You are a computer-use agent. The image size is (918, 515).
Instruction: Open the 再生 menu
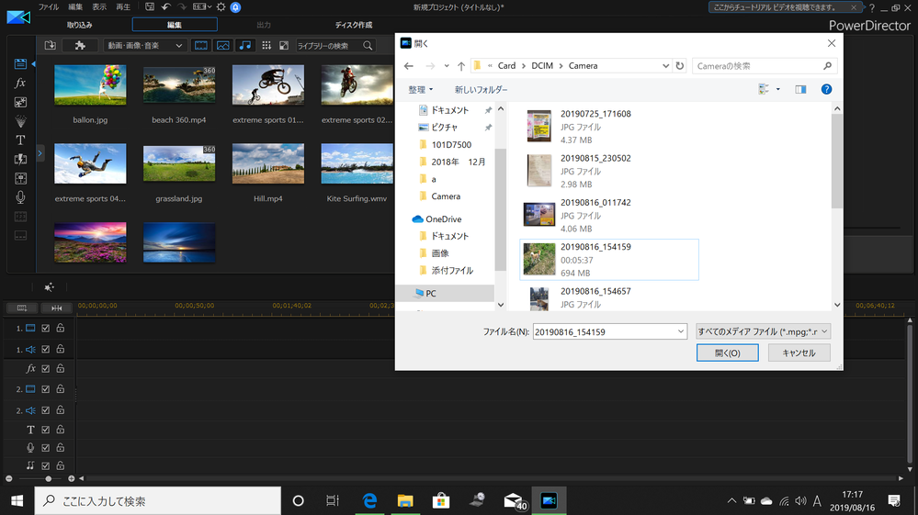coord(123,7)
